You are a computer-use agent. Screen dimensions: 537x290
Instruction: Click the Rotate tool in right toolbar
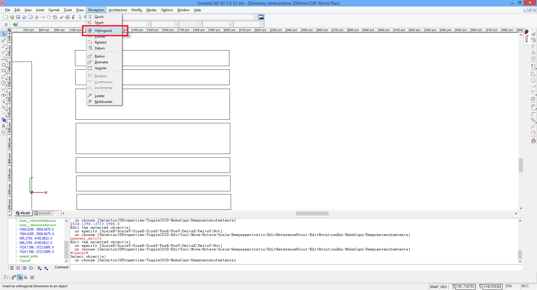point(533,66)
